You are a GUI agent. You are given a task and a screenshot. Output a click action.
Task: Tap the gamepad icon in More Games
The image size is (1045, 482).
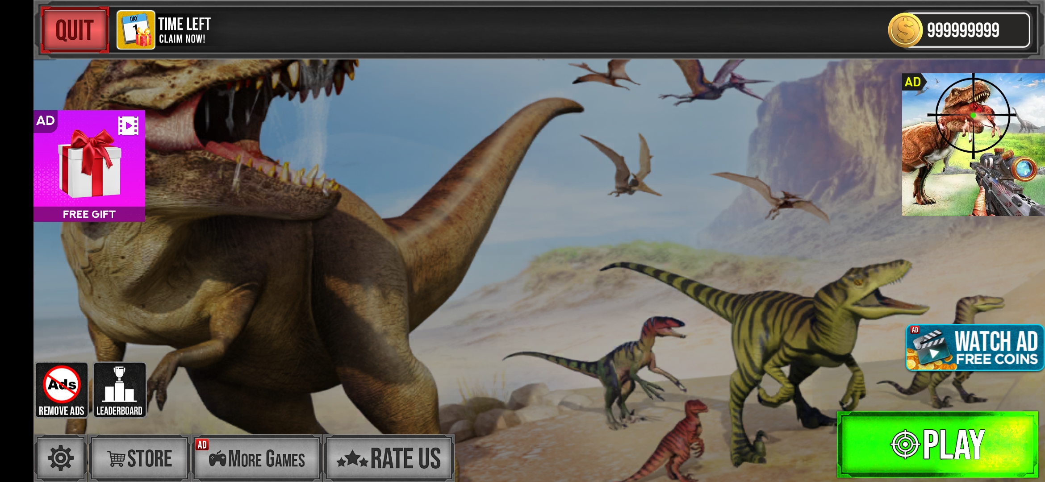217,458
